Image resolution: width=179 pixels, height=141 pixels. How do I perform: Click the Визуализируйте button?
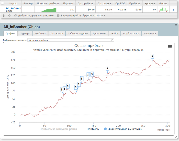(x=71, y=16)
